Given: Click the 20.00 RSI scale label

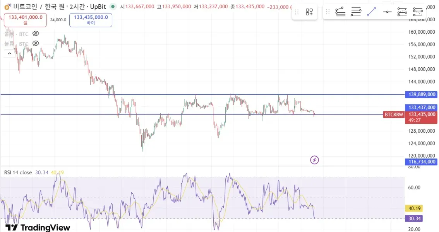Looking at the screenshot, I should coord(414,229).
